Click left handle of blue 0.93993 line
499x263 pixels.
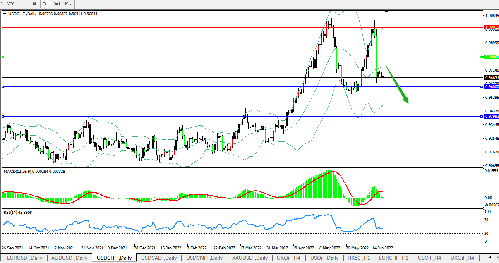(x=3, y=117)
